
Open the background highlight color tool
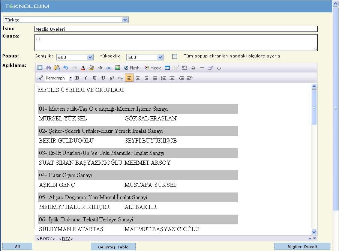pyautogui.click(x=91, y=68)
